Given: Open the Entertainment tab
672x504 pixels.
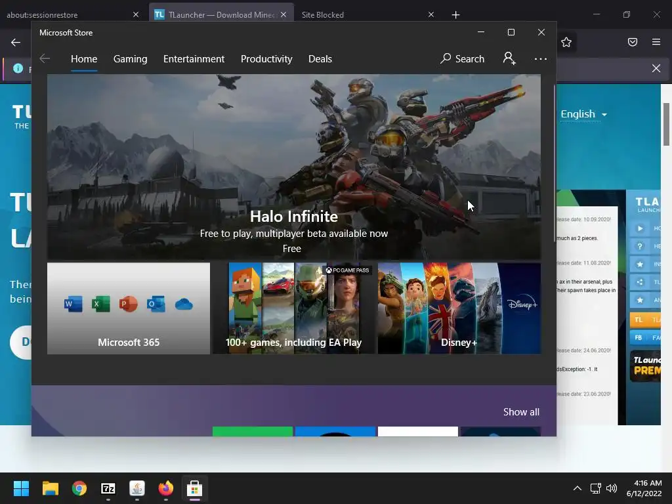Looking at the screenshot, I should coord(194,58).
